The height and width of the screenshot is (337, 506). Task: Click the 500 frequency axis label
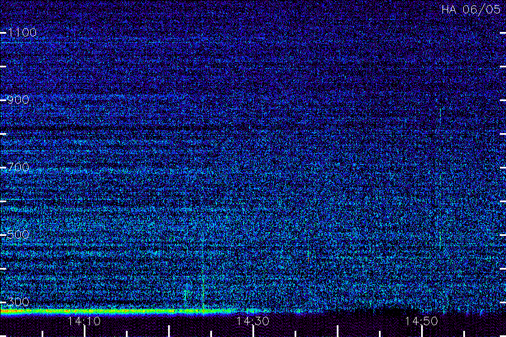(18, 234)
